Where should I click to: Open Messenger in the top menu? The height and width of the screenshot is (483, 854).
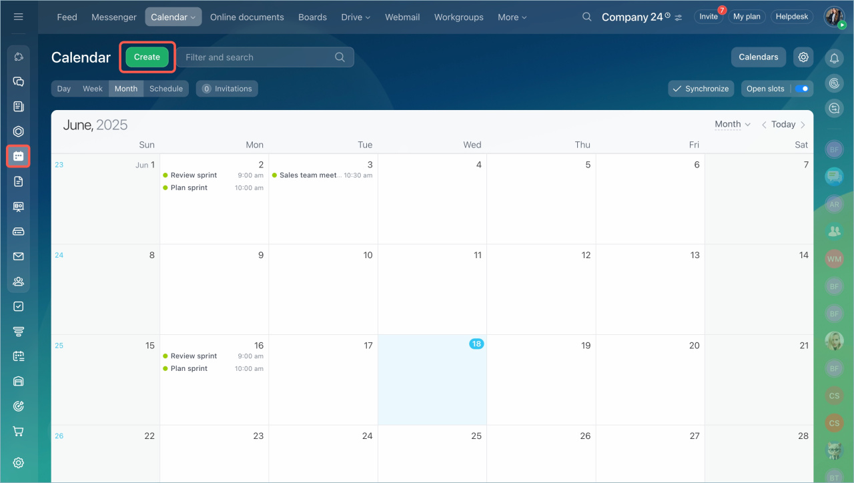point(114,17)
